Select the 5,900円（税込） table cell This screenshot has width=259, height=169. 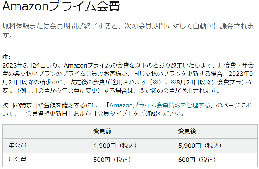pyautogui.click(x=200, y=146)
